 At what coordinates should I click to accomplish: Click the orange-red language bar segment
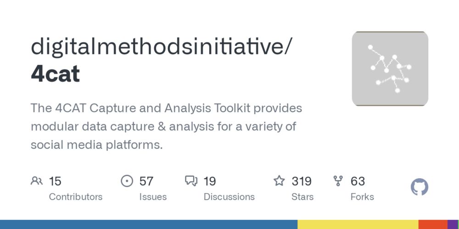[x=433, y=224]
